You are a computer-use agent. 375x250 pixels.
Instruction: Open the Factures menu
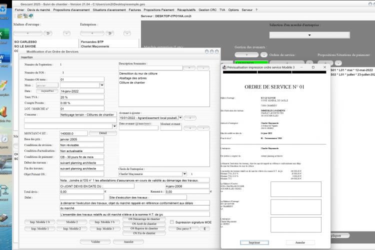(134, 10)
